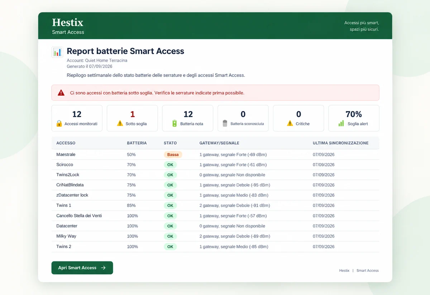Select the zDatacenter lock access name
430x295 pixels.
click(x=72, y=195)
